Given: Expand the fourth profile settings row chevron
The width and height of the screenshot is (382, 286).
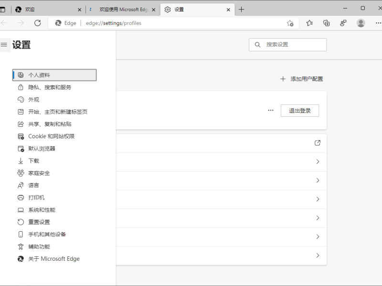Looking at the screenshot, I should (318, 199).
